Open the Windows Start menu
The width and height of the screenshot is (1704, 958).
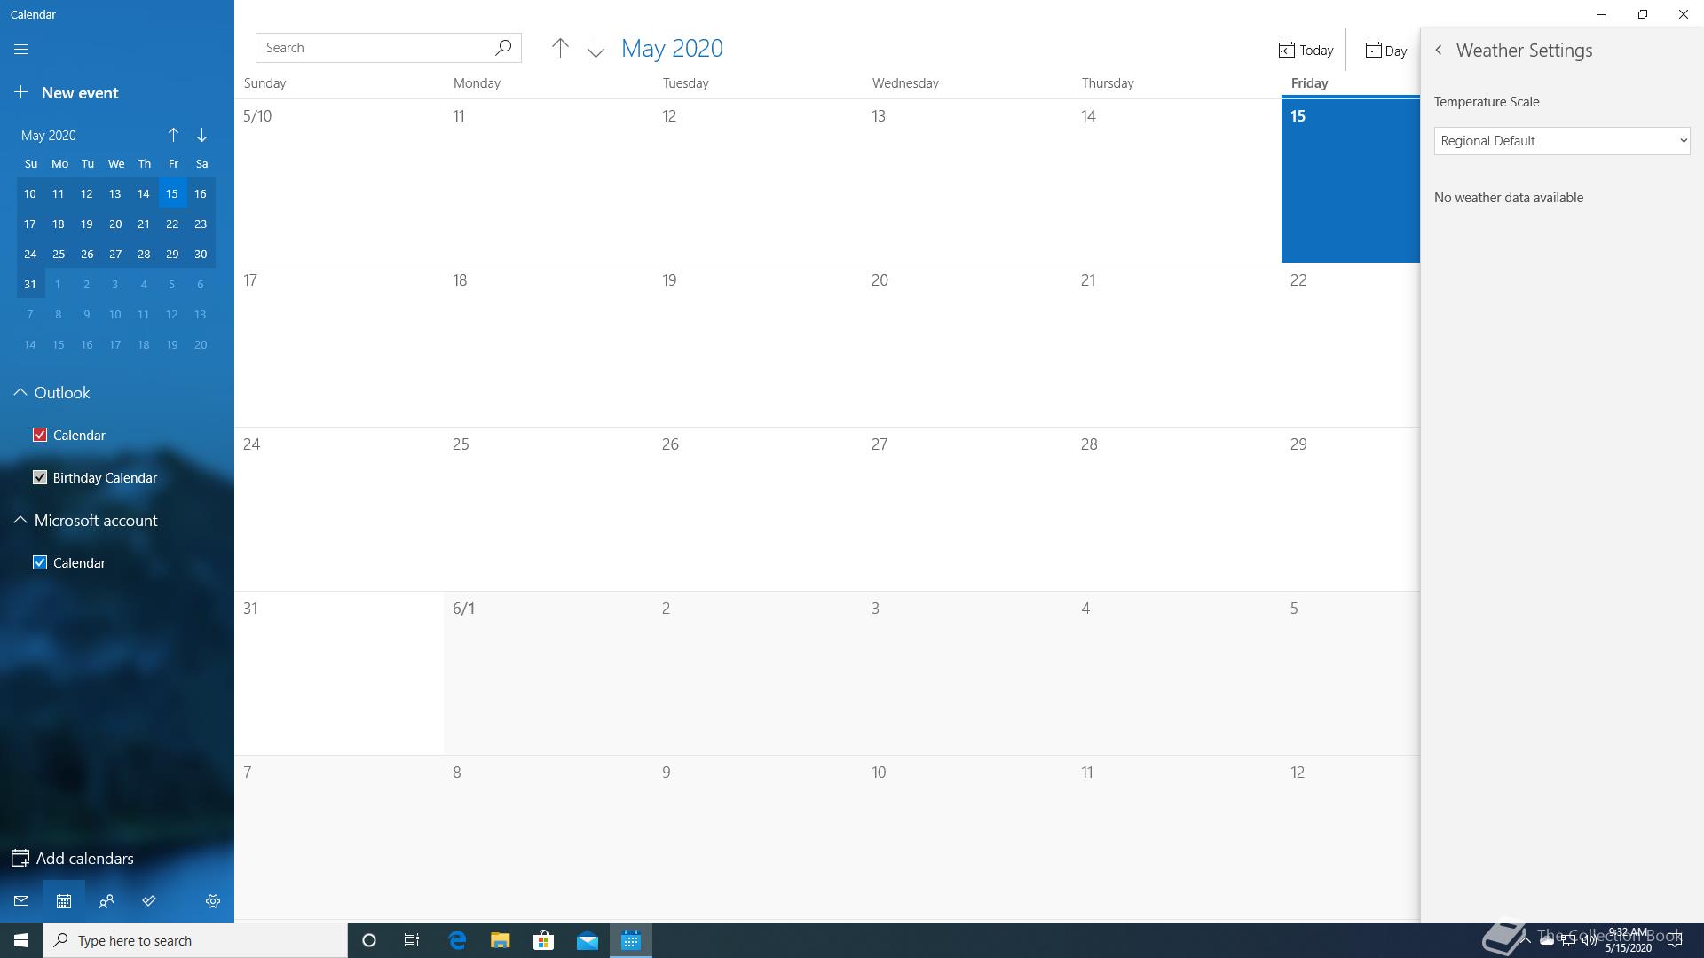[21, 940]
